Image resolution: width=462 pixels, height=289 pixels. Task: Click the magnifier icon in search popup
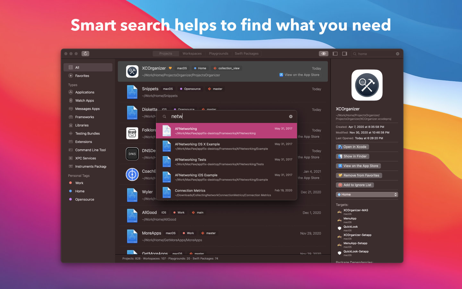164,117
